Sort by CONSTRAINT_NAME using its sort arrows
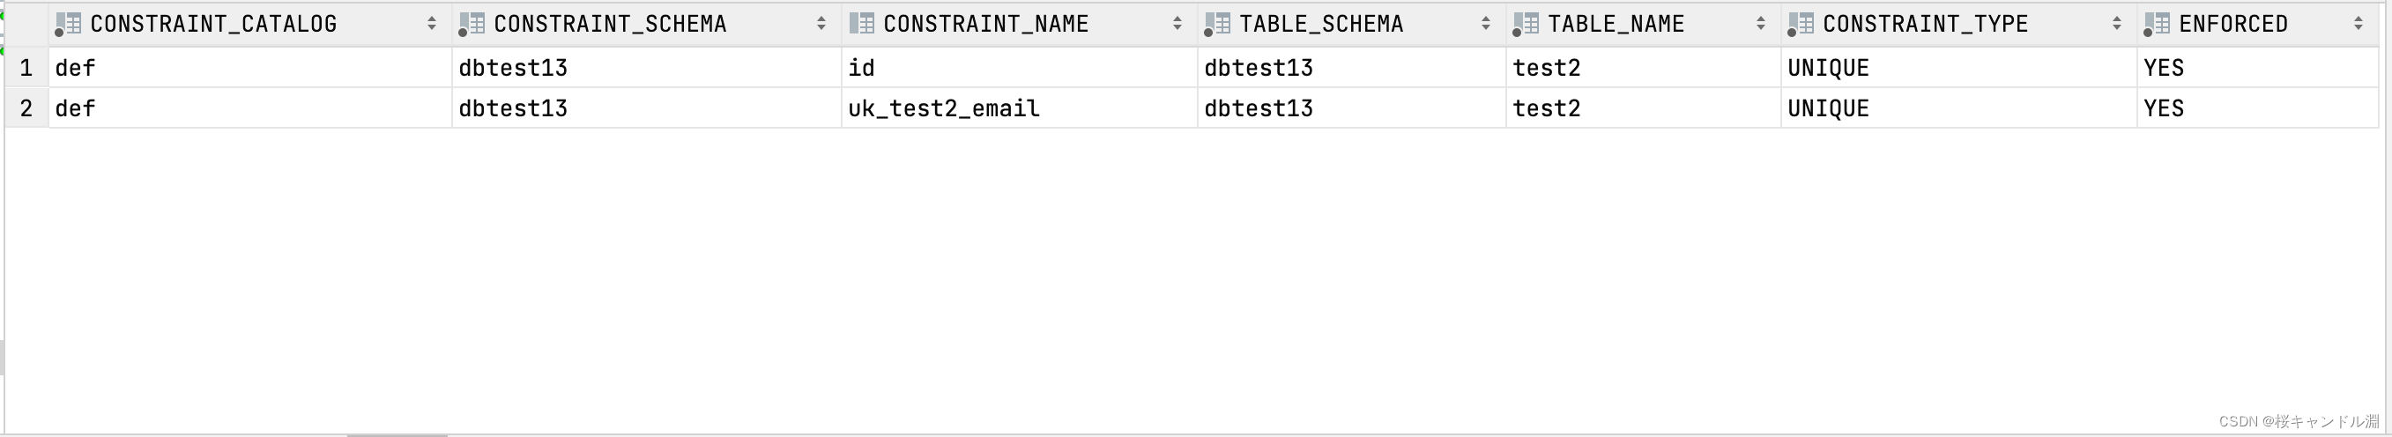This screenshot has width=2392, height=437. click(1177, 24)
